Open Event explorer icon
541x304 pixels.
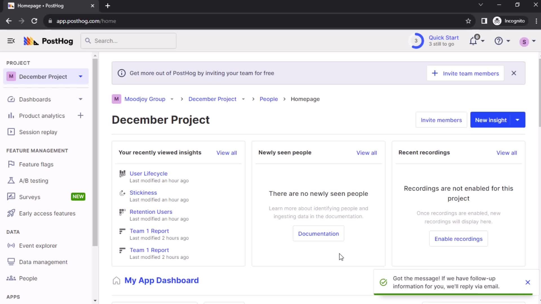click(x=11, y=246)
